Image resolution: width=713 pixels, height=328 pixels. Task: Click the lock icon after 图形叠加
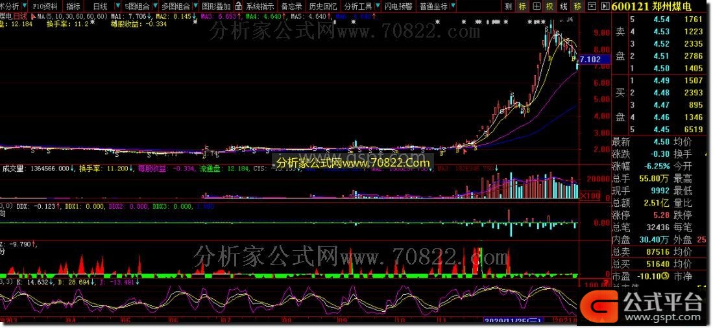tap(238, 6)
